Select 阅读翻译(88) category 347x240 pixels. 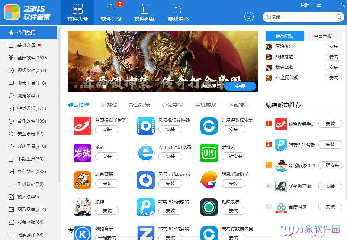(x=29, y=234)
